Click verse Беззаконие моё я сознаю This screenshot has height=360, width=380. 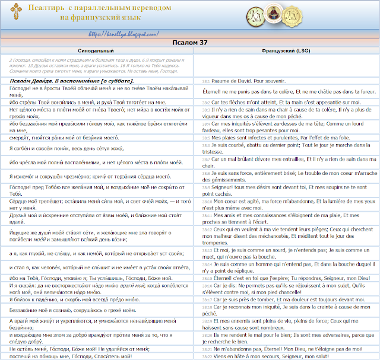(x=72, y=310)
